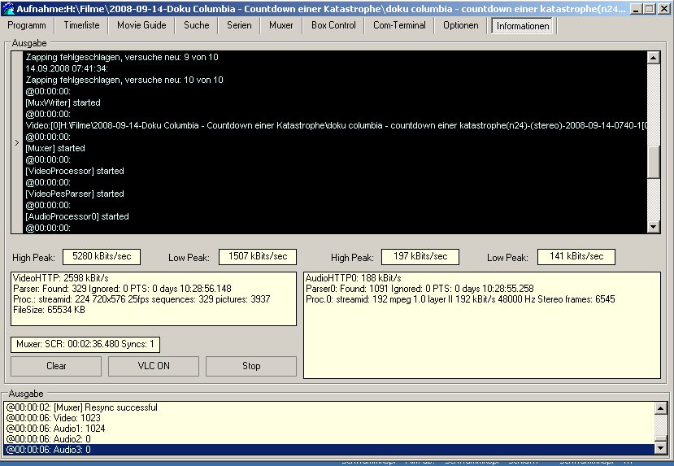Maximize the Aufnahme window
This screenshot has height=466, width=674.
[650, 8]
